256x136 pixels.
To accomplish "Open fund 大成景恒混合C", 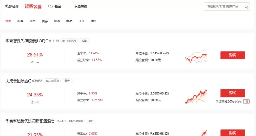I will coord(18,81).
